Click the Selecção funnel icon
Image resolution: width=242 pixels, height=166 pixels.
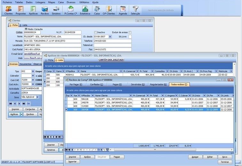[x=136, y=10]
